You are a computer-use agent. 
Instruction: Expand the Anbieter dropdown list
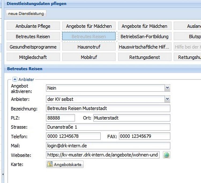167,99
